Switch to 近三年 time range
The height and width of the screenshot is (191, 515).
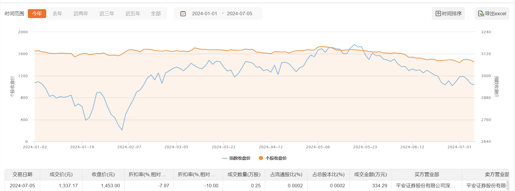pyautogui.click(x=107, y=13)
